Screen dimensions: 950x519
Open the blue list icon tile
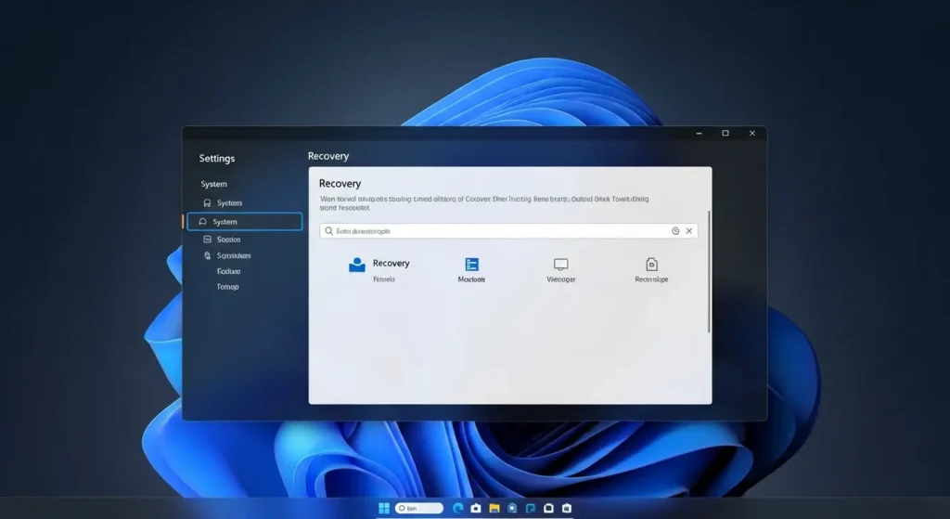471,265
